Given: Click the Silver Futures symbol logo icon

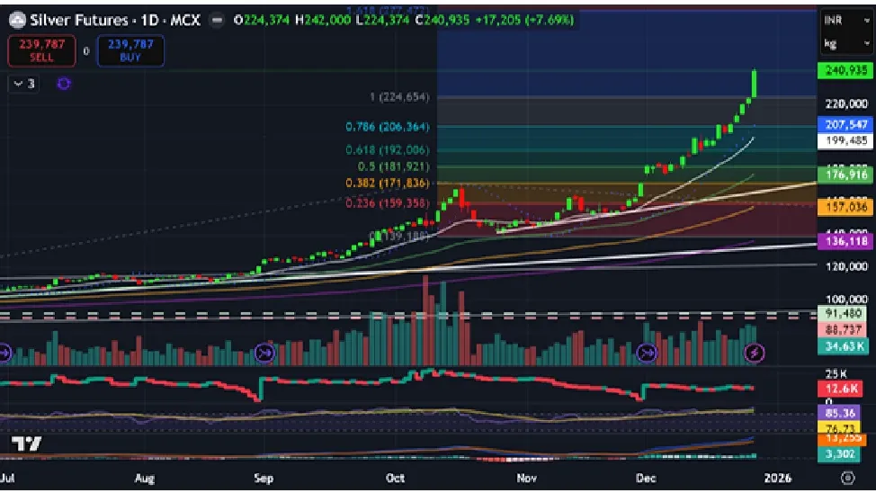Looking at the screenshot, I should tap(17, 20).
